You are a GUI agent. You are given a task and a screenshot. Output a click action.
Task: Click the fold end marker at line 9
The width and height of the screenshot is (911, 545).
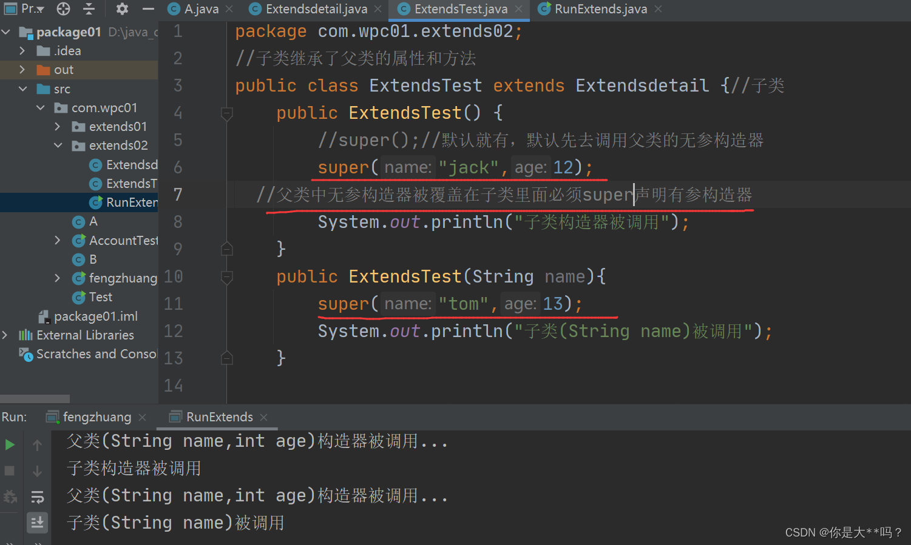coord(227,249)
